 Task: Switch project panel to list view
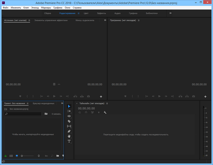click(x=11, y=155)
